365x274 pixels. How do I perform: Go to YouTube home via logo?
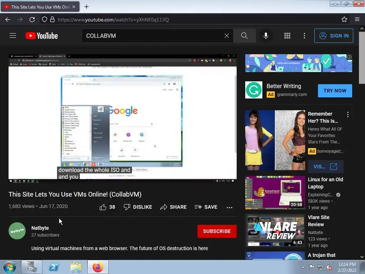coord(42,36)
